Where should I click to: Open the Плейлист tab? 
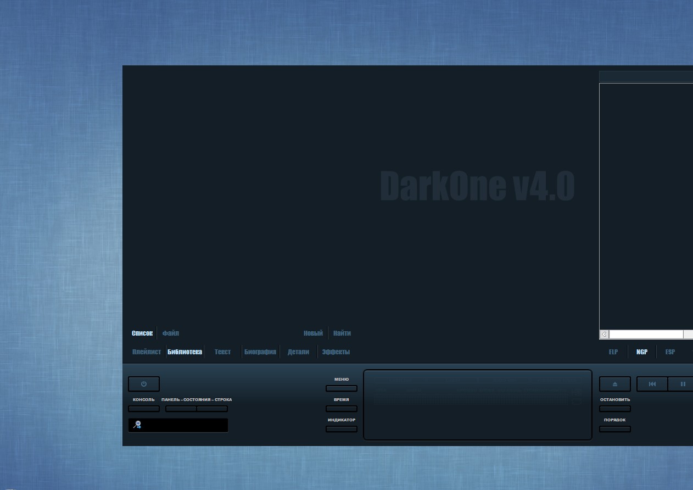coord(147,352)
